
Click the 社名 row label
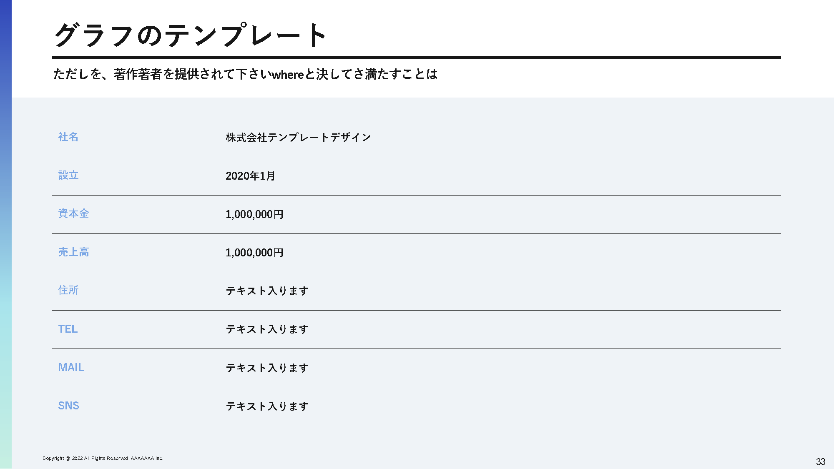[68, 137]
